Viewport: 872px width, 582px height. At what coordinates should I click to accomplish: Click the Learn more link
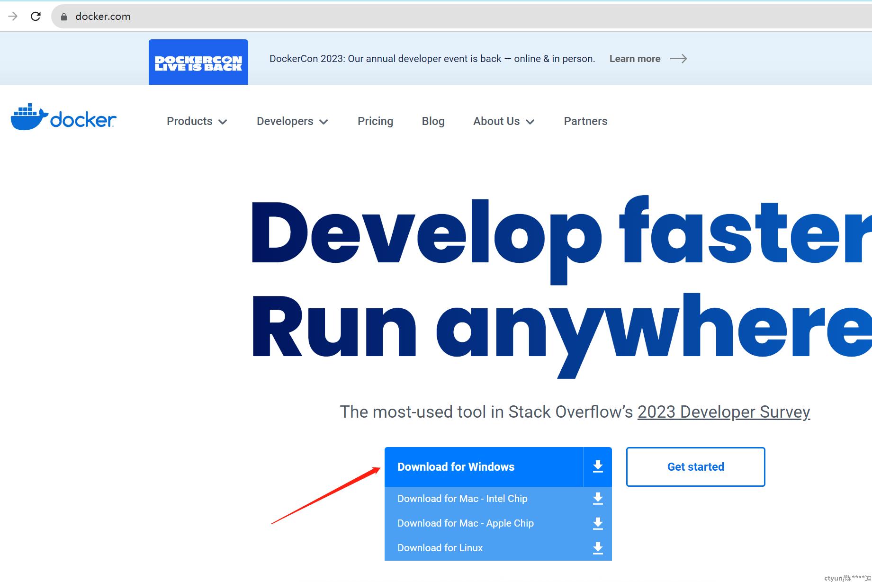[x=635, y=59]
